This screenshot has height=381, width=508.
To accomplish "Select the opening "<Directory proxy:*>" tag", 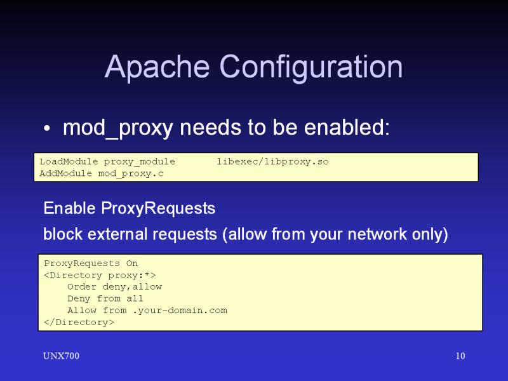I will (x=100, y=276).
